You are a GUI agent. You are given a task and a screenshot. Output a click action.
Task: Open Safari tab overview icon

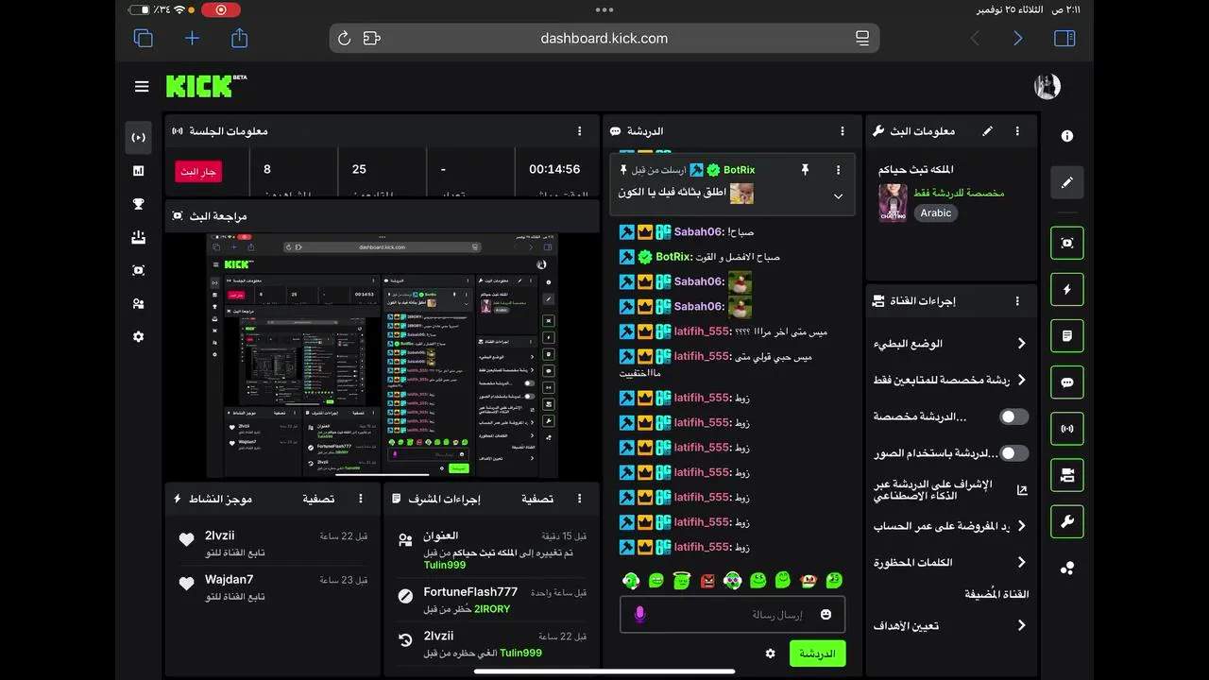click(144, 38)
